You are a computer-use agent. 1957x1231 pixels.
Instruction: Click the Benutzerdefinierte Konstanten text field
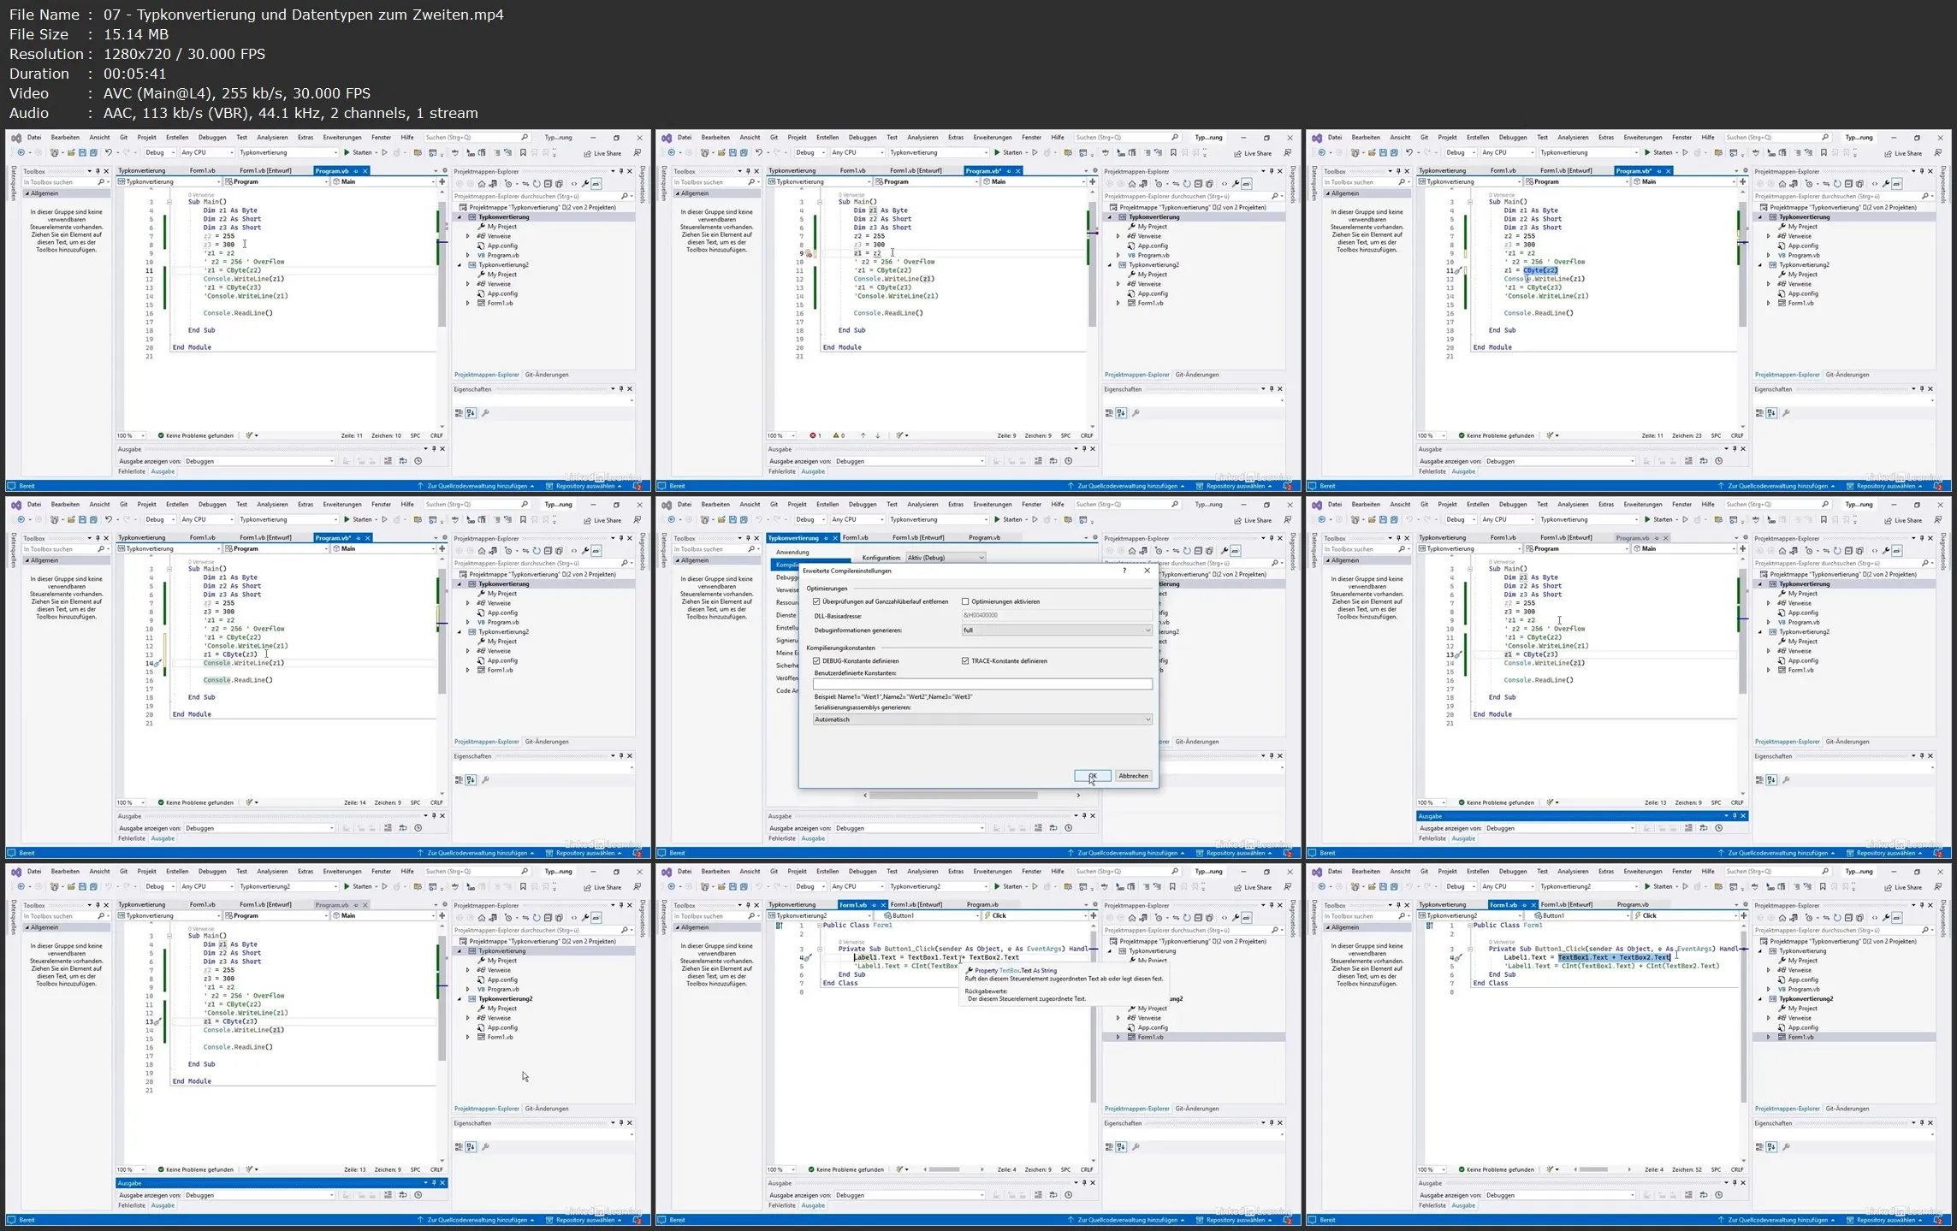[x=981, y=684]
